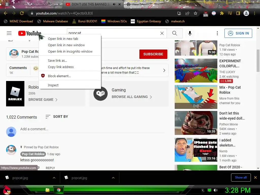Open Browse All Gaming link

pyautogui.click(x=132, y=97)
